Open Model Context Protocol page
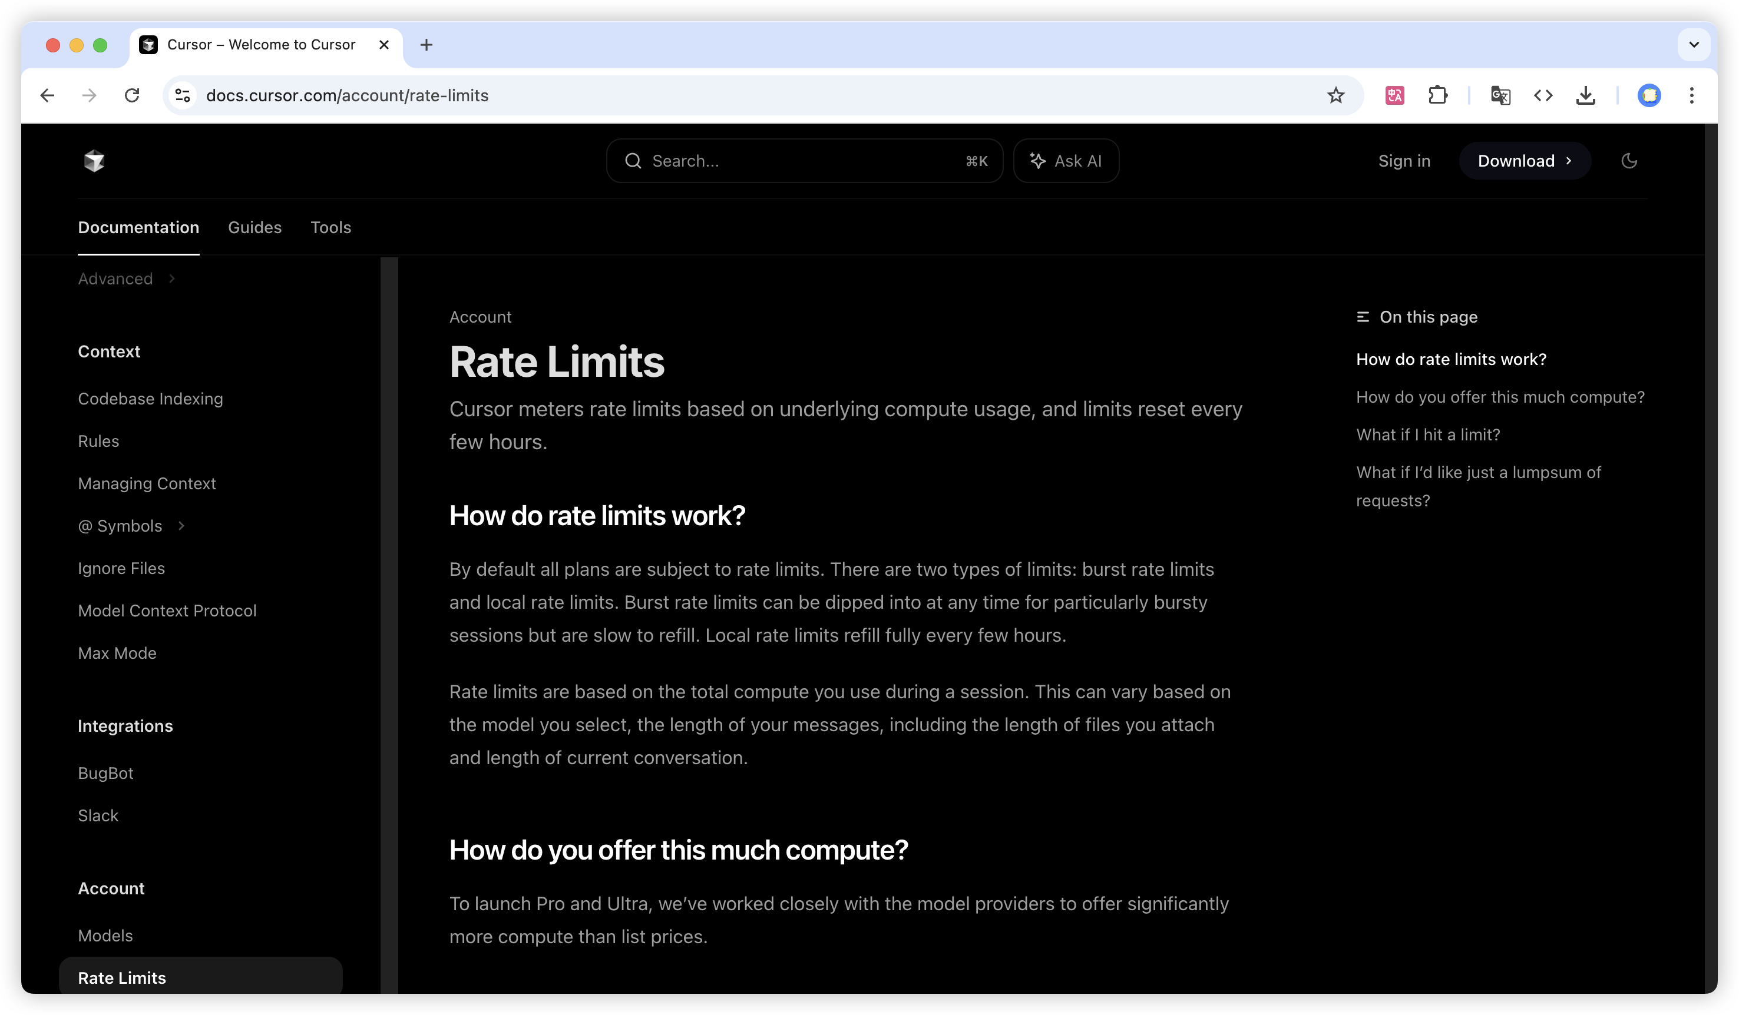1739x1015 pixels. click(x=167, y=611)
